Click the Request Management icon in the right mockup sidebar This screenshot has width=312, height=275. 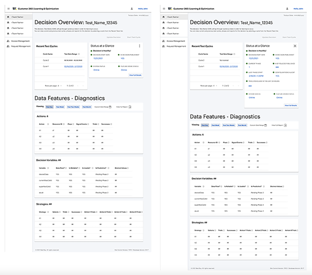164,46
